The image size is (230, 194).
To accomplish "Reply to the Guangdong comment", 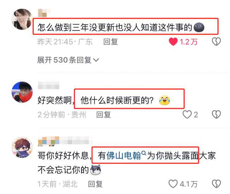I will click(x=111, y=42).
